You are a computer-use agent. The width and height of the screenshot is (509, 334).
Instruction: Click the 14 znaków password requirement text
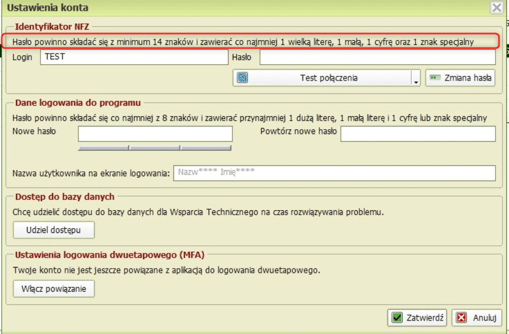click(x=243, y=42)
